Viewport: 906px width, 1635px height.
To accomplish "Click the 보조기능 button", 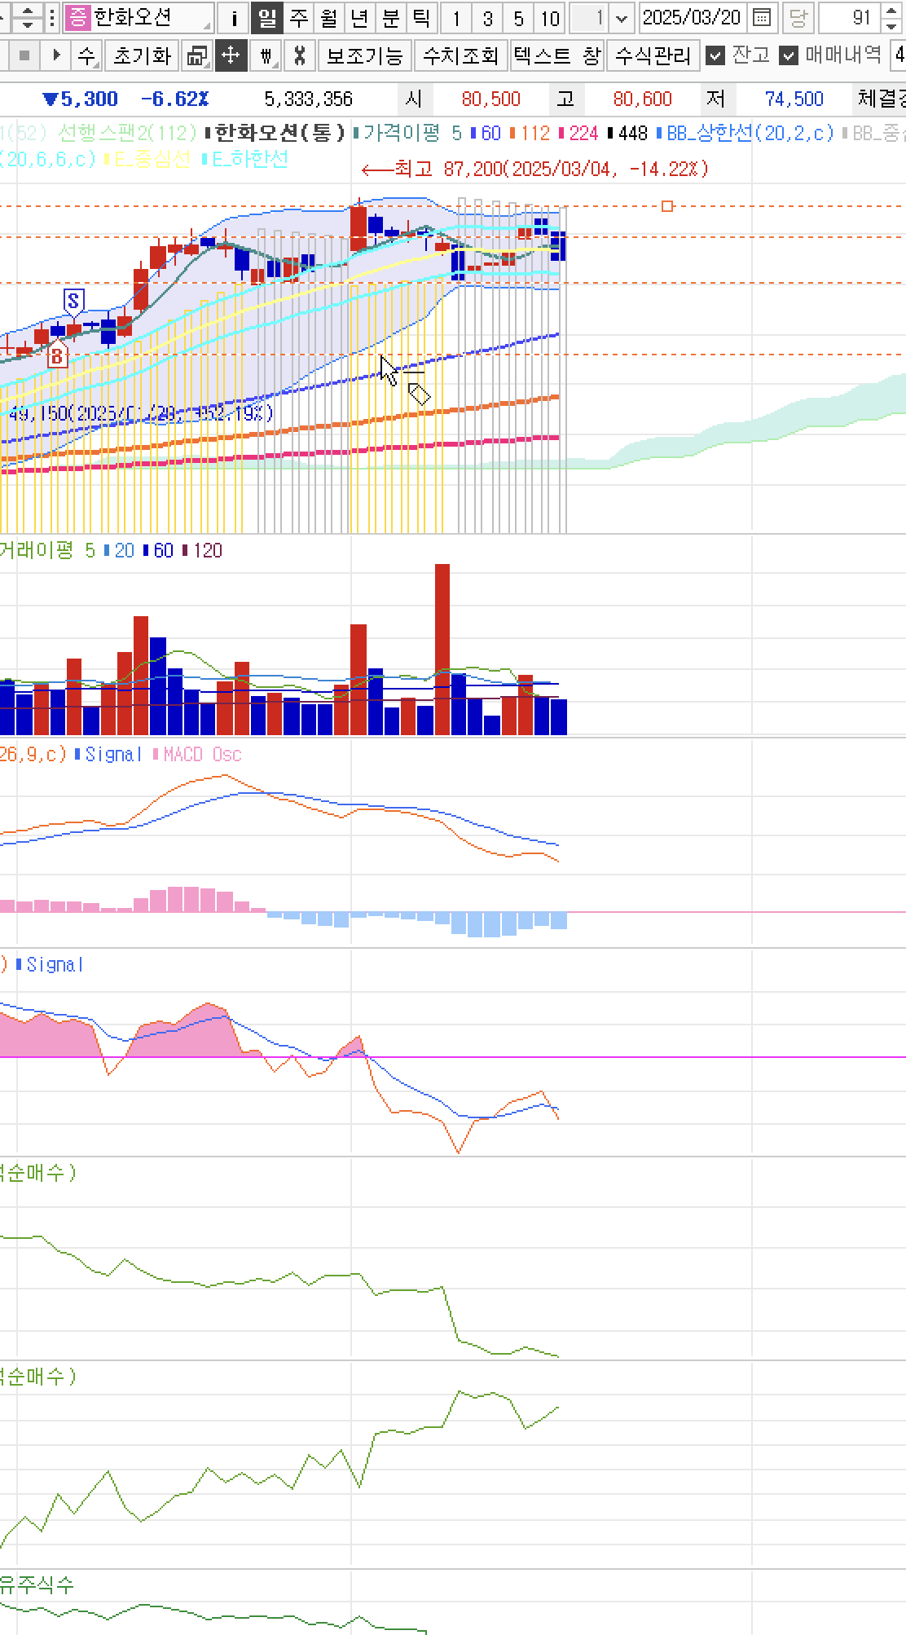I will (364, 55).
